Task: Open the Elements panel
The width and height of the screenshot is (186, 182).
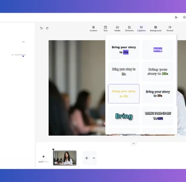Action: [129, 28]
